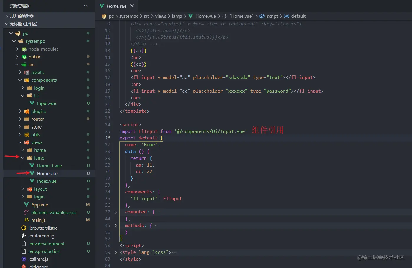Click the utils folder icon
412x268 pixels.
(x=27, y=135)
